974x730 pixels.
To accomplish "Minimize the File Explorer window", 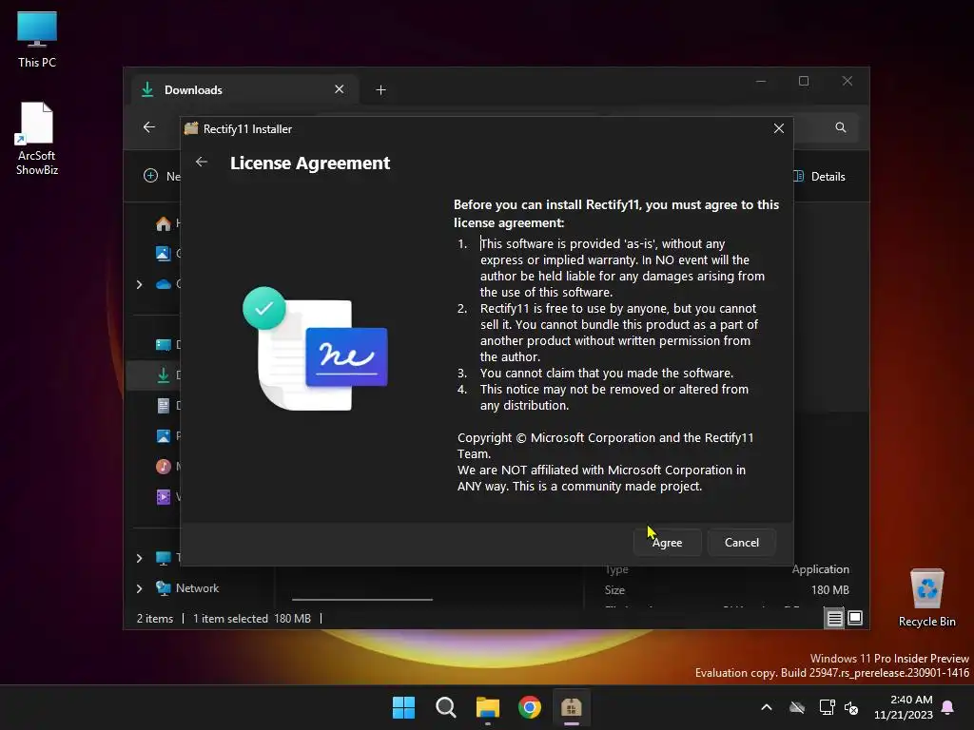I will coord(761,82).
